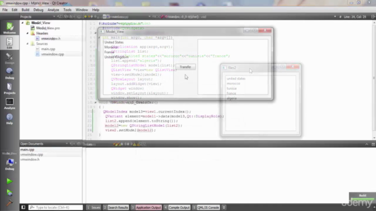The image size is (376, 211).
Task: Select vmwindow.cpp in Open Documents
Action: [x=31, y=155]
